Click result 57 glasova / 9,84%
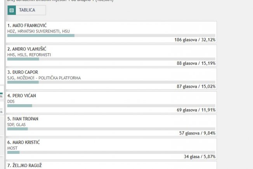This screenshot has width=253, height=169. pyautogui.click(x=198, y=133)
